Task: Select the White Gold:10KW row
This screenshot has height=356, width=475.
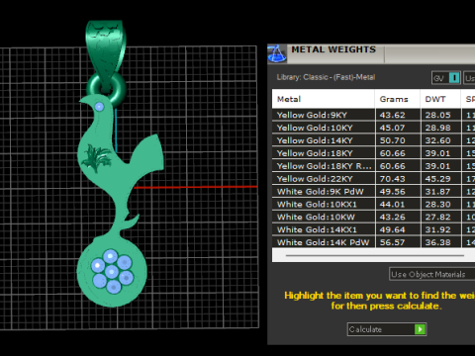Action: 373,217
